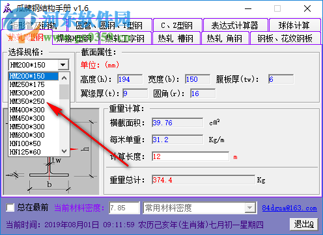Click the 腹板厚(tw) field showing 6
Screen dimensions: 323x235
tap(281, 79)
